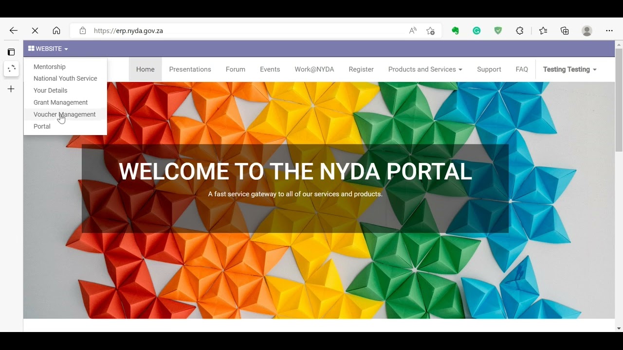This screenshot has height=350, width=623.
Task: Select the loading tab in vertical tab bar
Action: click(x=11, y=69)
